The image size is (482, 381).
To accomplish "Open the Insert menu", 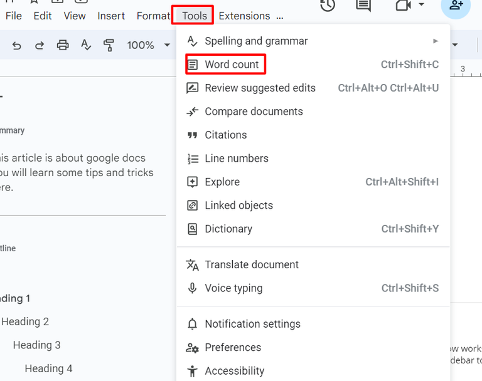I will (x=111, y=16).
